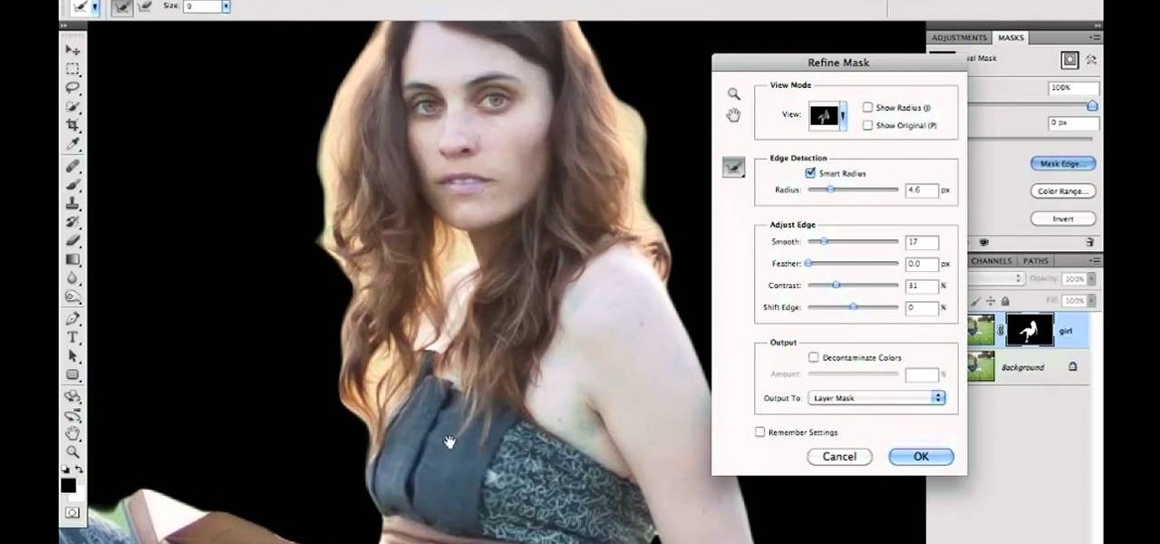Switch to the Channels tab

click(993, 260)
